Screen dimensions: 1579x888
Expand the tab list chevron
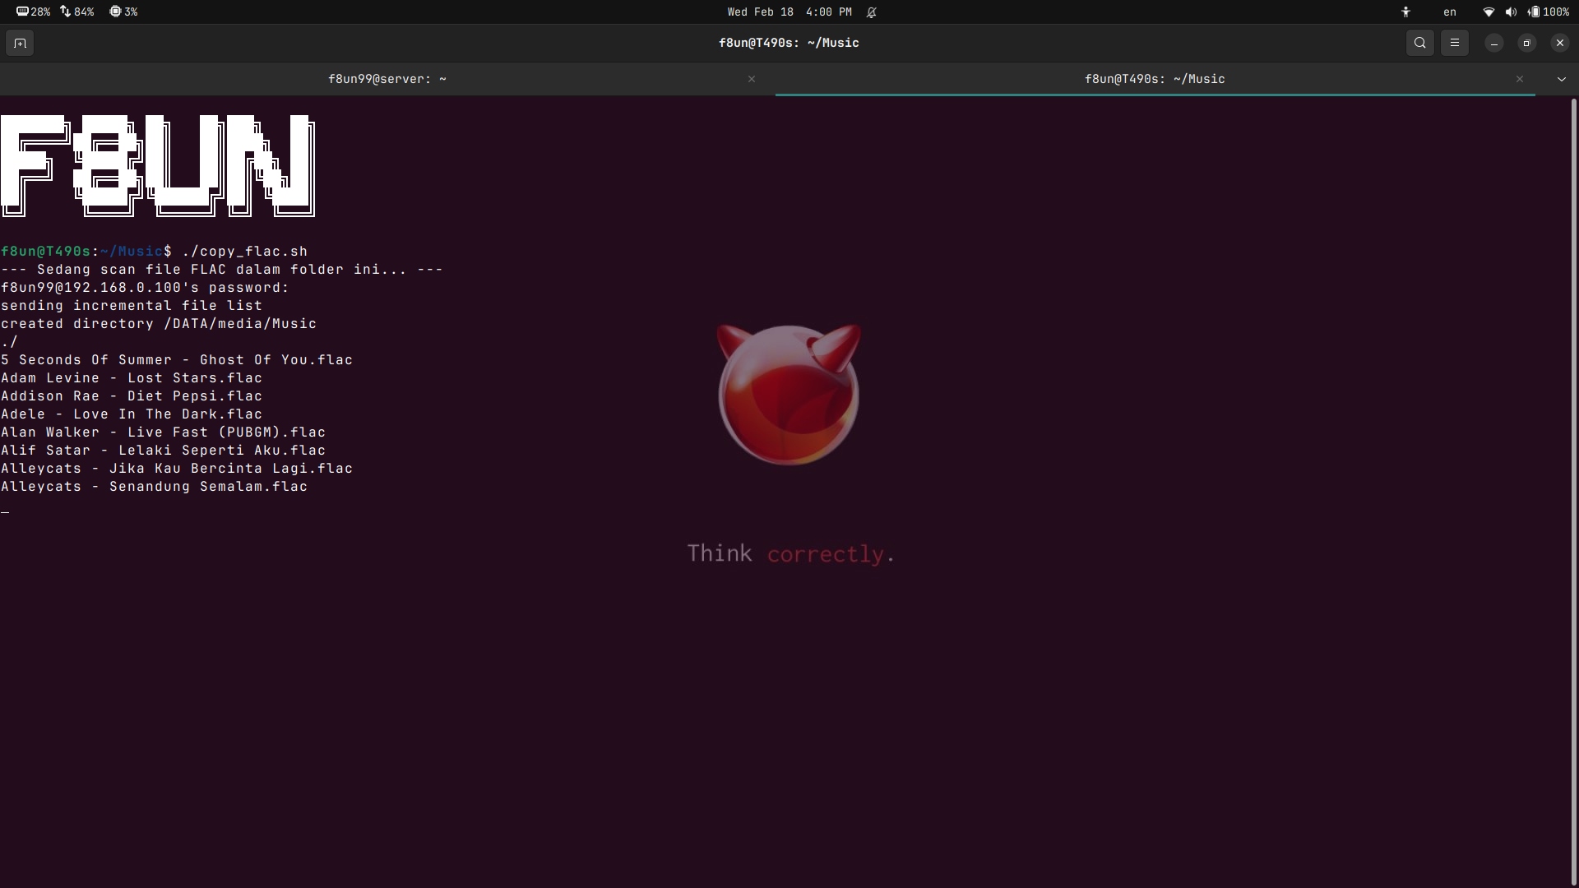(1561, 79)
